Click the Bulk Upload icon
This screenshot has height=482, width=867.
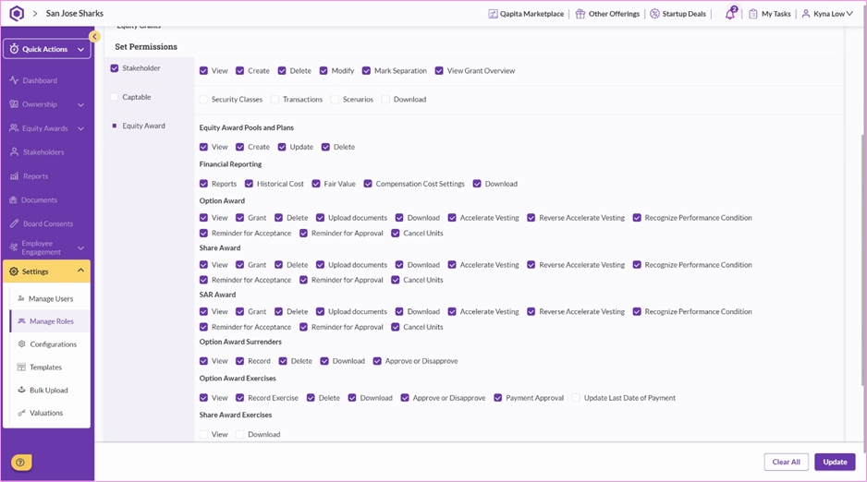(x=21, y=390)
